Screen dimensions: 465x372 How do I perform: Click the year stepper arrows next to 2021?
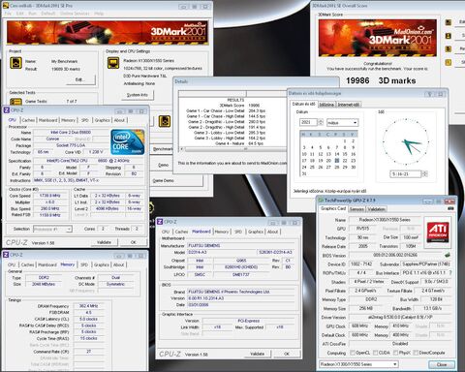click(321, 122)
